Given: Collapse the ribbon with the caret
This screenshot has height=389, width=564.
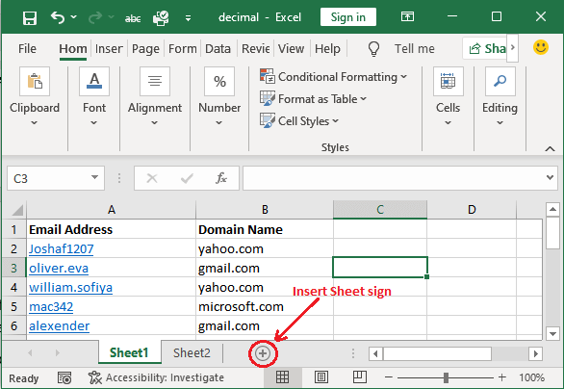Looking at the screenshot, I should click(550, 148).
